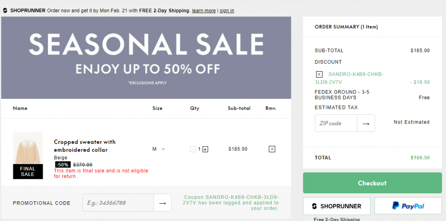Open the ShopRunner sign in link
Image resolution: width=446 pixels, height=221 pixels.
(226, 11)
